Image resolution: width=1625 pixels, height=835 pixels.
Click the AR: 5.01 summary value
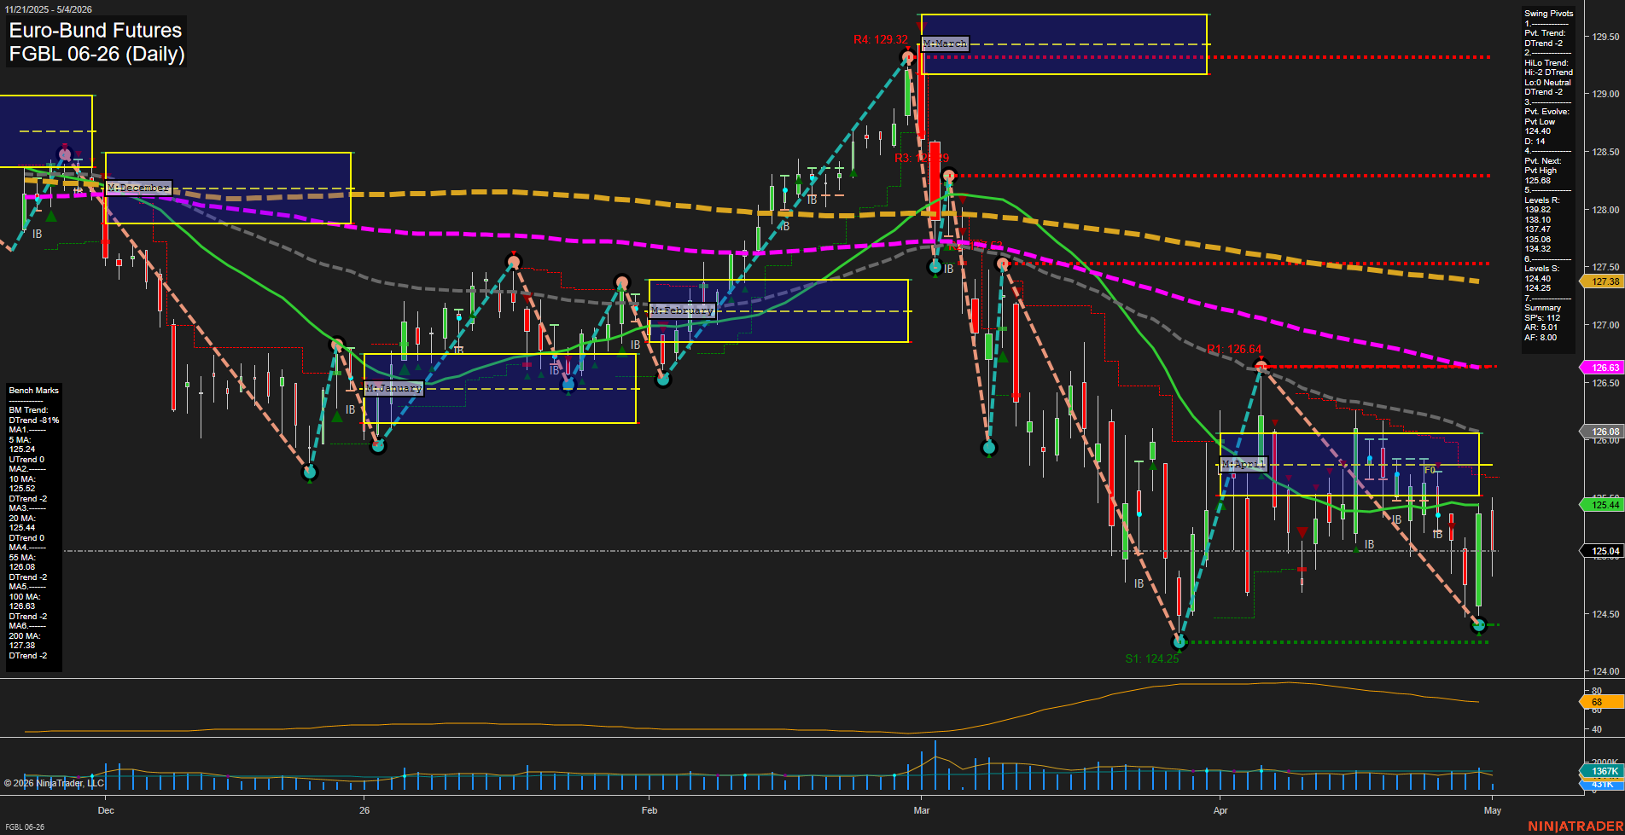(1541, 328)
